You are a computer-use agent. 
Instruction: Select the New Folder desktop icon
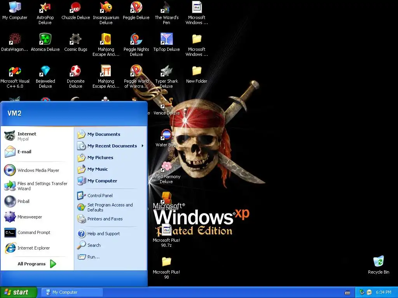pos(197,71)
